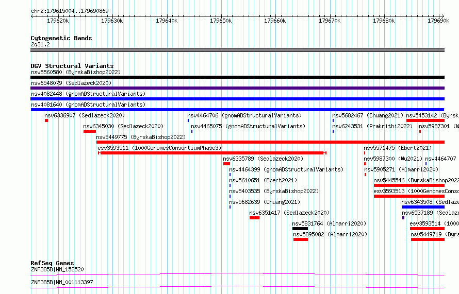Viewport: 459px width, 294px height.
Task: Select the red nsv5453142 variant bar
Action: (x=425, y=120)
